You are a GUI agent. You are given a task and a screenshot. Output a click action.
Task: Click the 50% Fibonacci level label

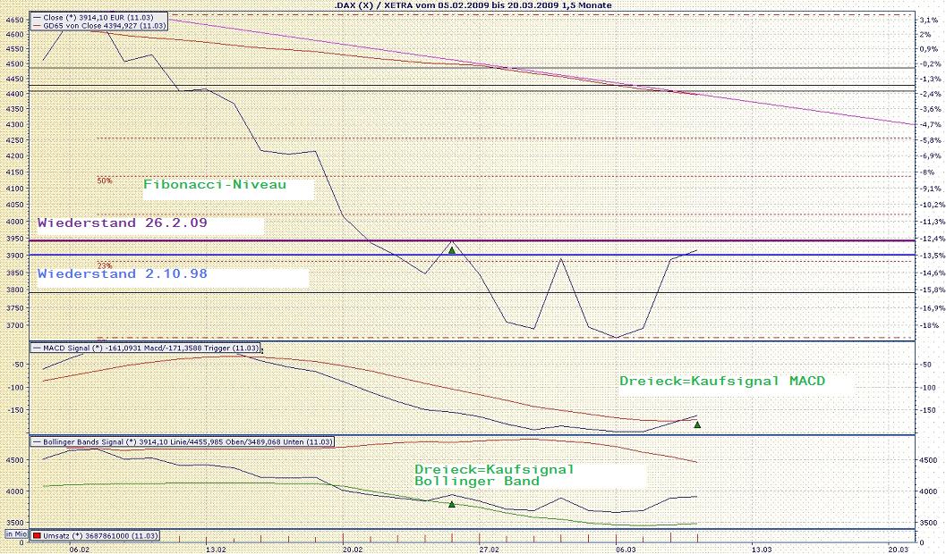[104, 180]
